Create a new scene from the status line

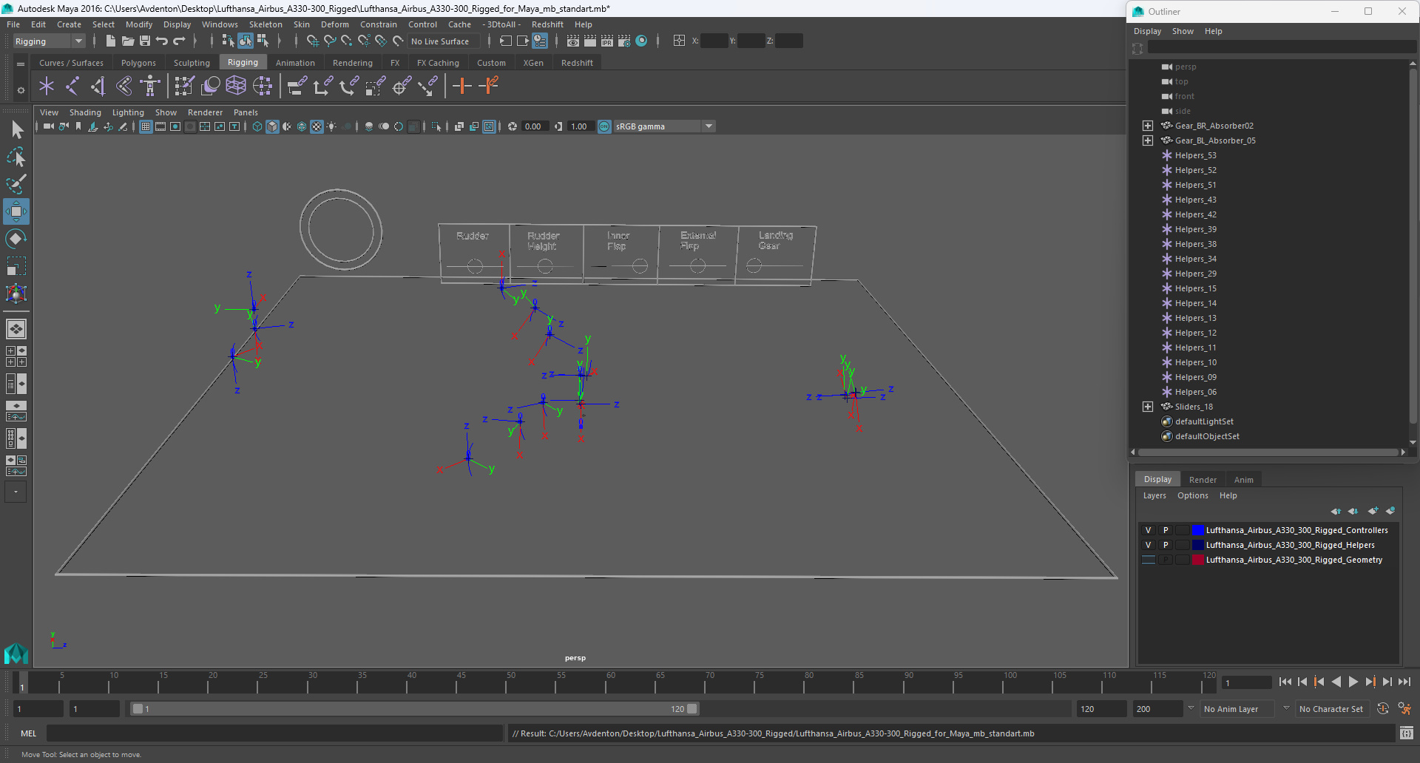(x=110, y=41)
